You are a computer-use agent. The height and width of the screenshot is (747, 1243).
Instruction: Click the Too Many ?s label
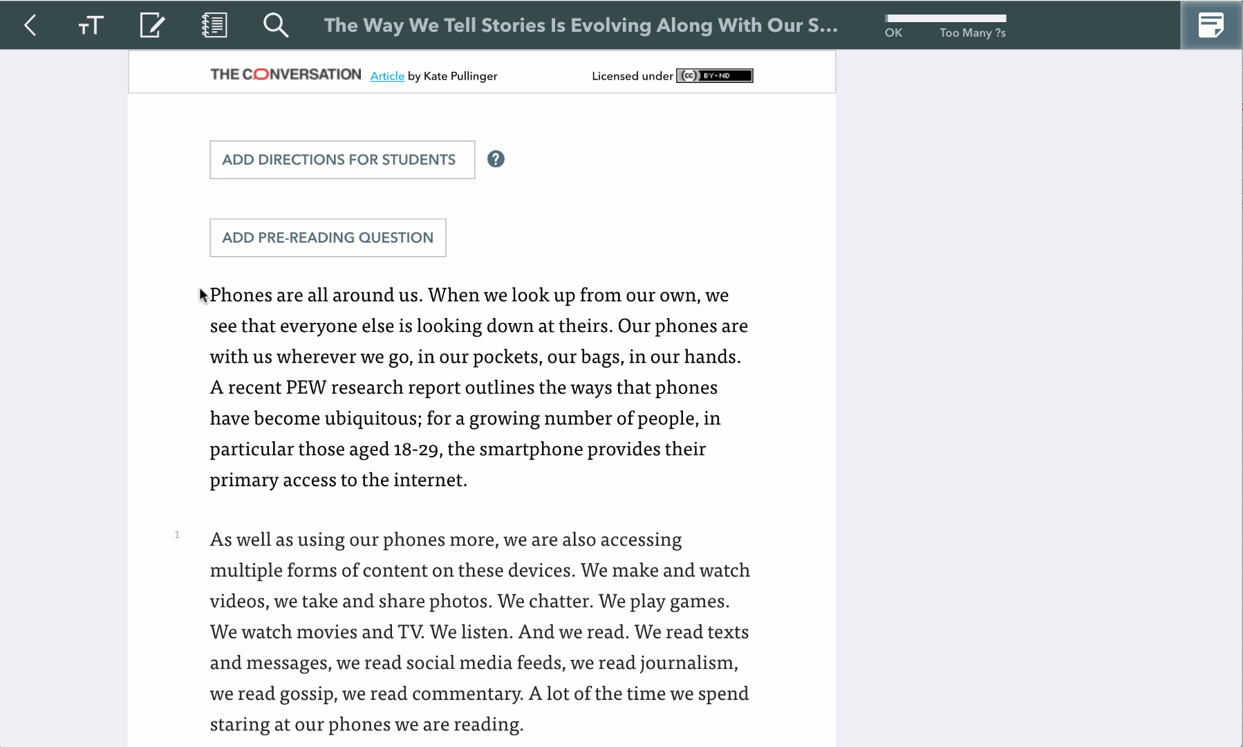[972, 33]
